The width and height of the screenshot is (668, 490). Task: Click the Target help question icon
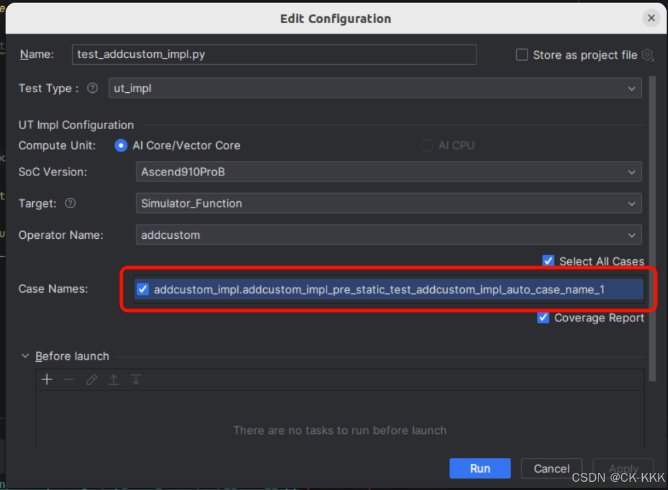70,203
